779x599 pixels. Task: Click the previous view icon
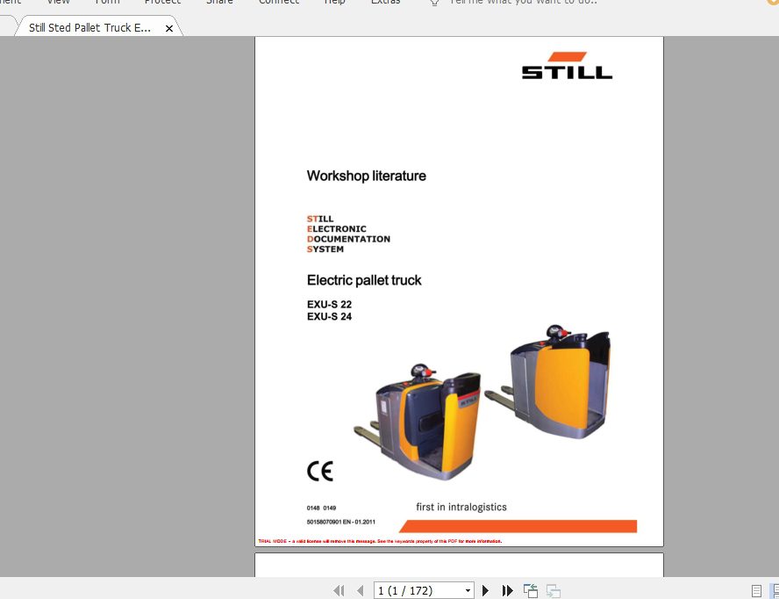click(531, 590)
